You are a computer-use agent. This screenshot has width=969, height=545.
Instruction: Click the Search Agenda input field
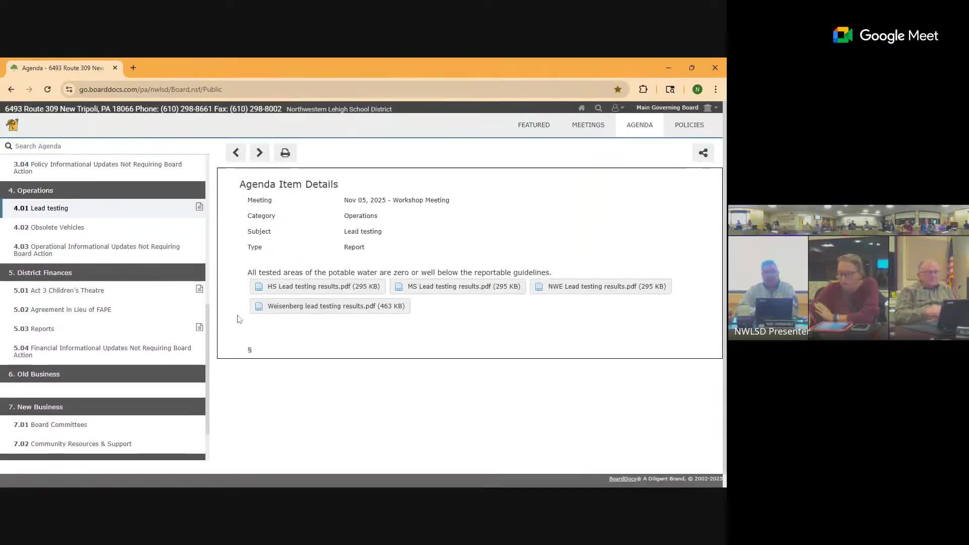coord(101,146)
